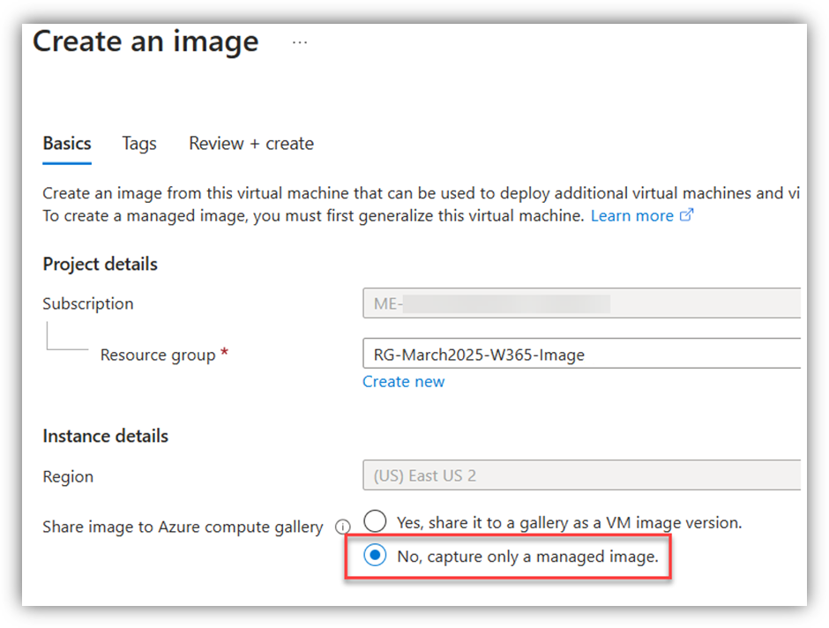829x628 pixels.
Task: Click the info icon beside Share image label
Action: pos(342,527)
